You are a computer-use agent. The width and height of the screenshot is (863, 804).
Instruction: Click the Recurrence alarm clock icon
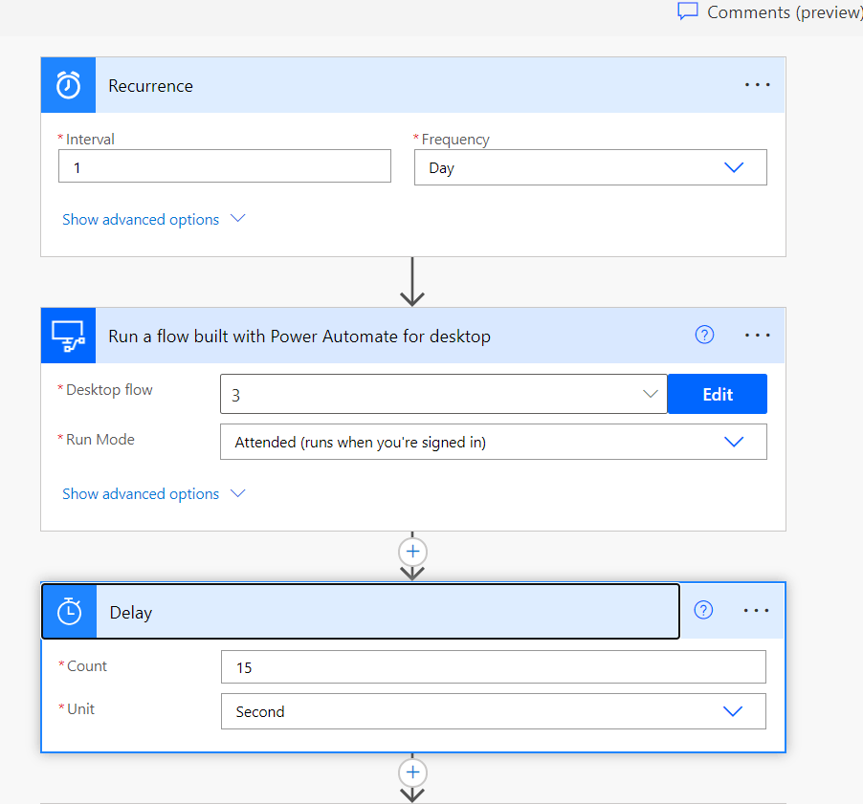pos(68,85)
